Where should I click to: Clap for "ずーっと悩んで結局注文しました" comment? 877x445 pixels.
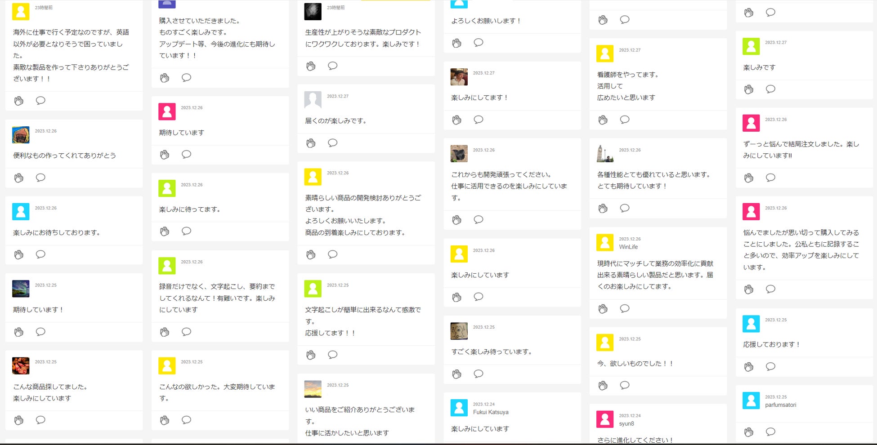point(748,178)
